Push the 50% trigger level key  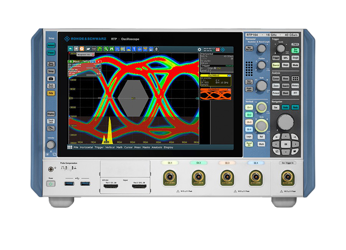coord(285,58)
